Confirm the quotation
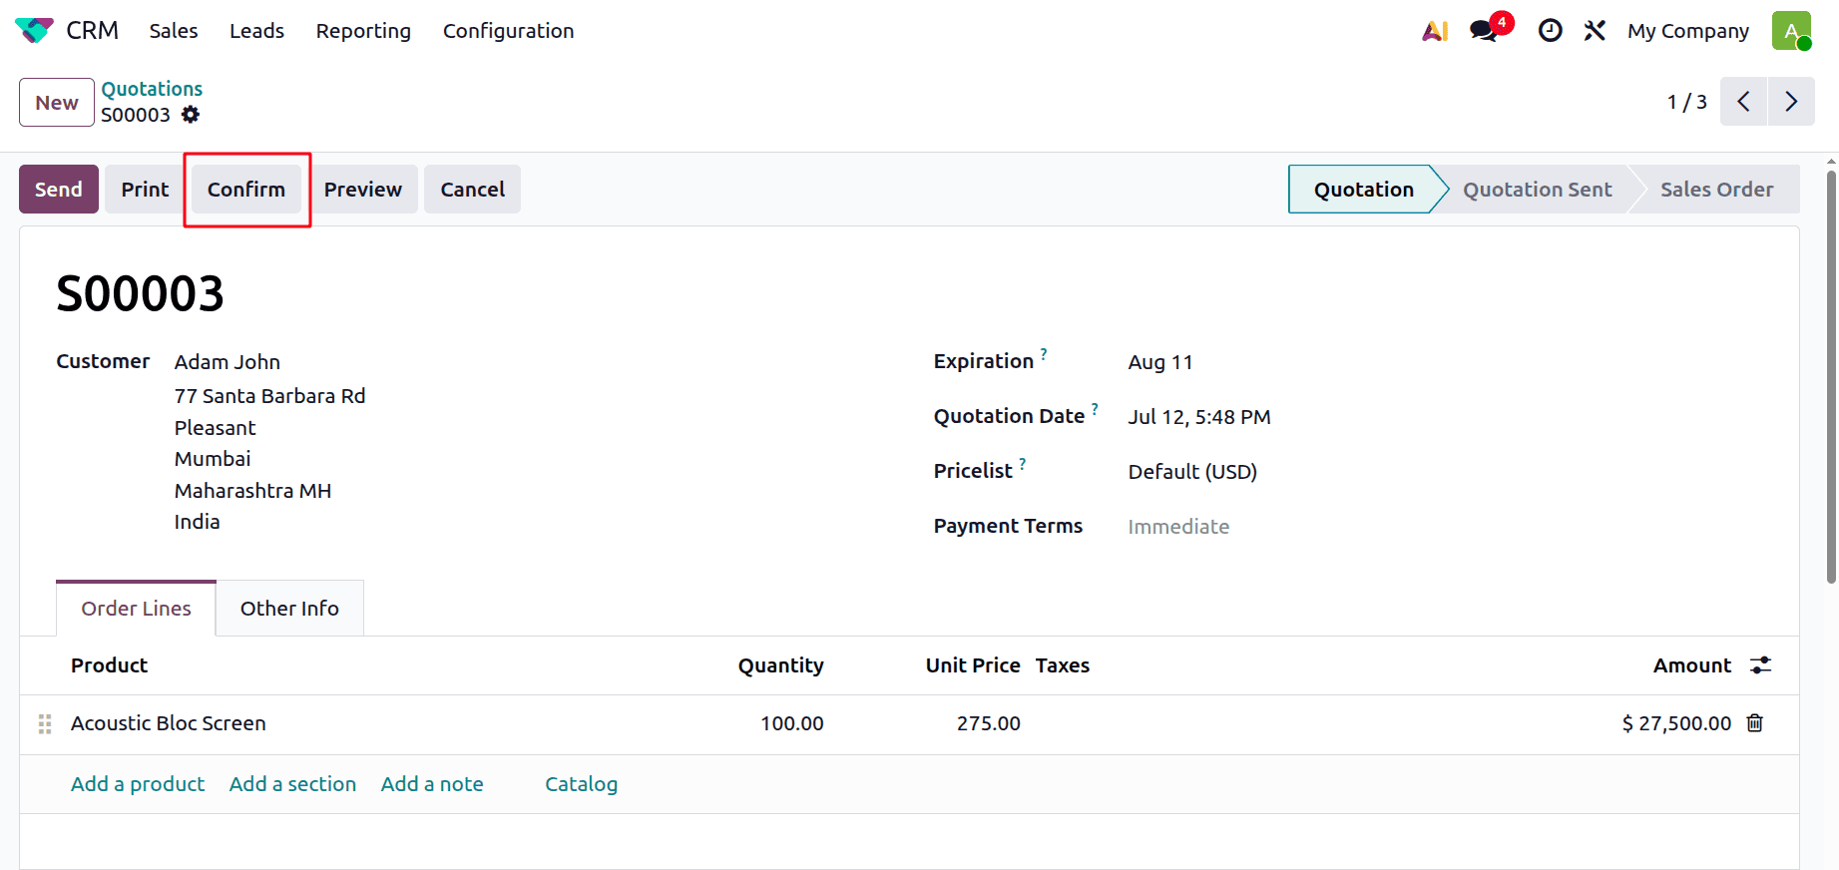The height and width of the screenshot is (870, 1839). tap(246, 189)
